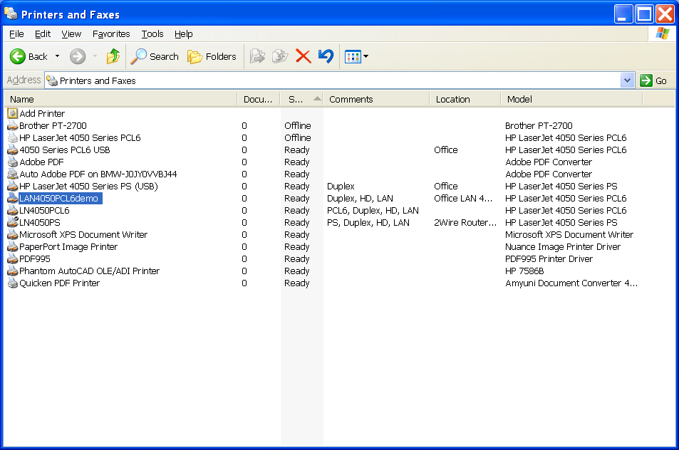Click the Forward arrow icon

78,56
